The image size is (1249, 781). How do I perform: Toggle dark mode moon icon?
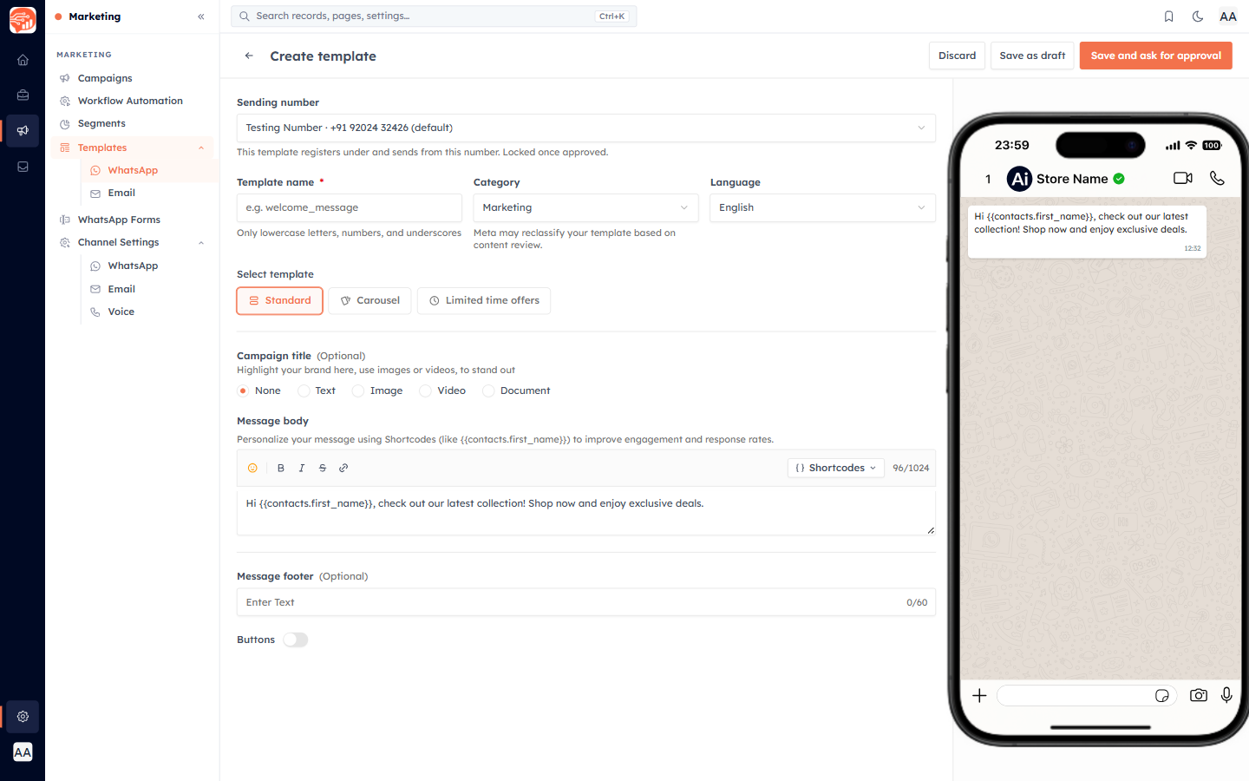(x=1198, y=16)
